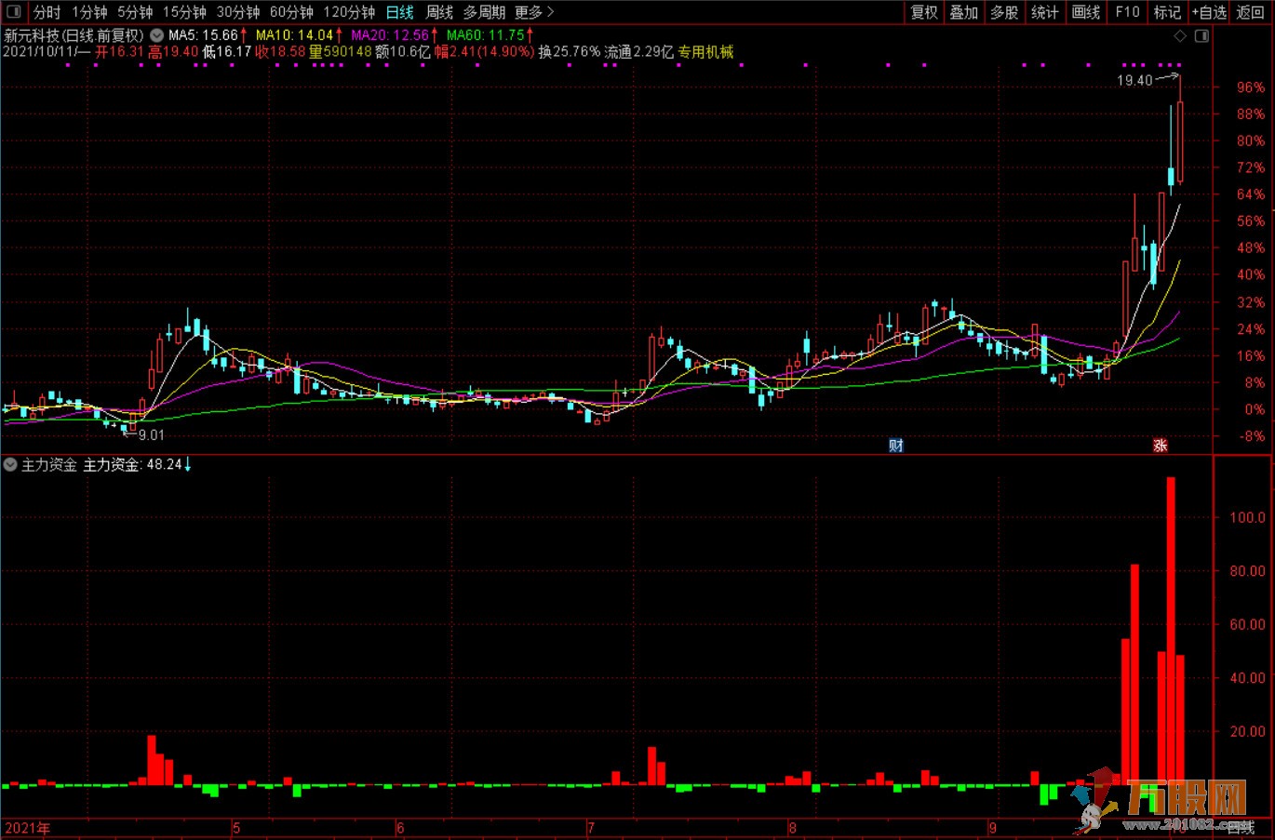The width and height of the screenshot is (1275, 840).
Task: Open the 统计 statistics button
Action: (x=1044, y=12)
